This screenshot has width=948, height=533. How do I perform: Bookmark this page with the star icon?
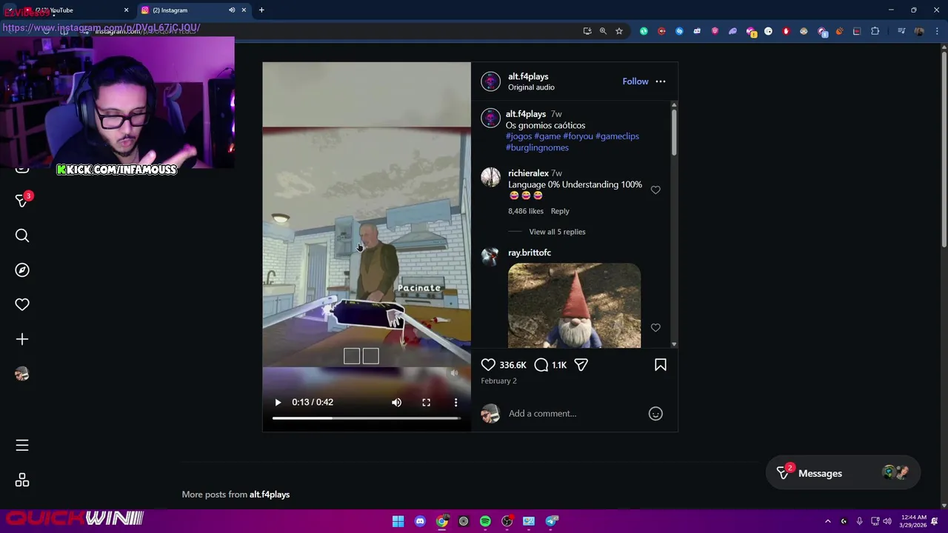(x=619, y=31)
